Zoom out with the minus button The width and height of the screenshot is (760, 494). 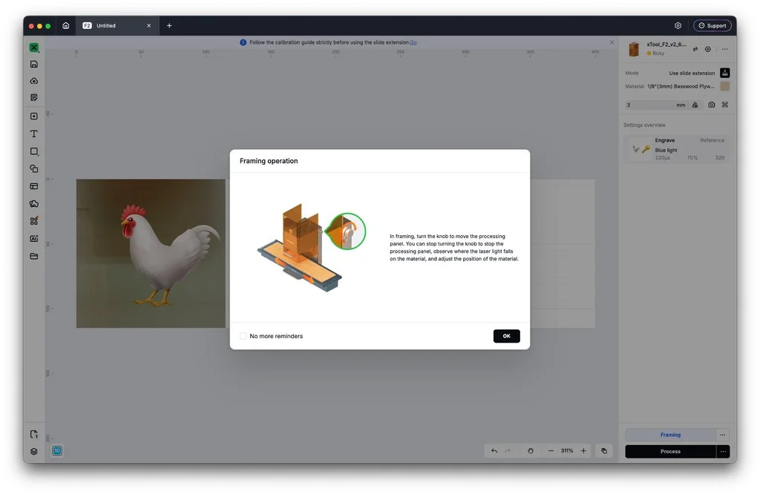[551, 451]
